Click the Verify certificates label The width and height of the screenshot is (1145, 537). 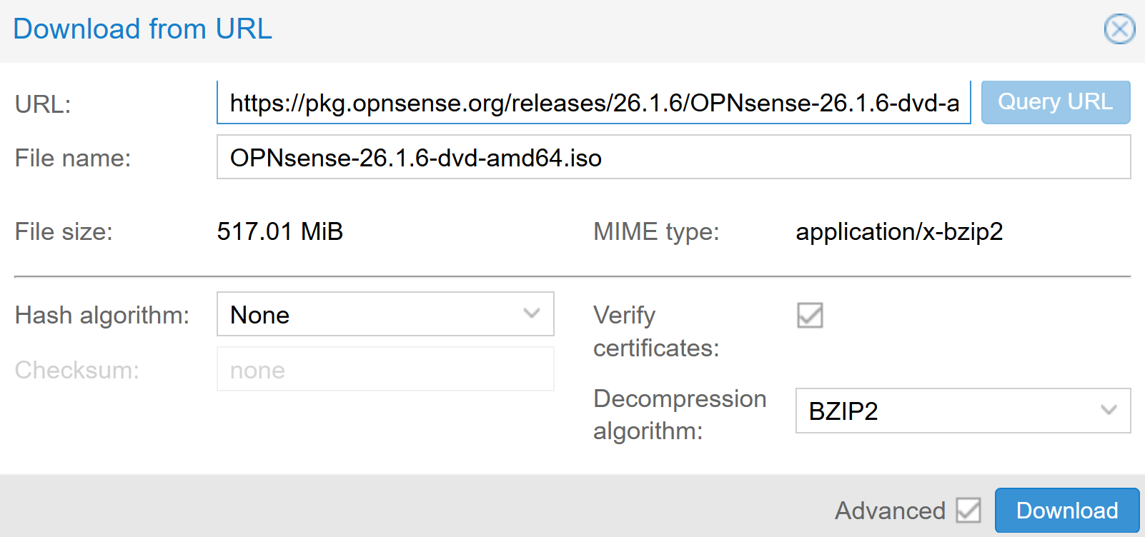point(656,331)
